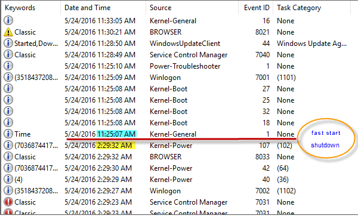Click the event ID cell '7002'

[263, 191]
